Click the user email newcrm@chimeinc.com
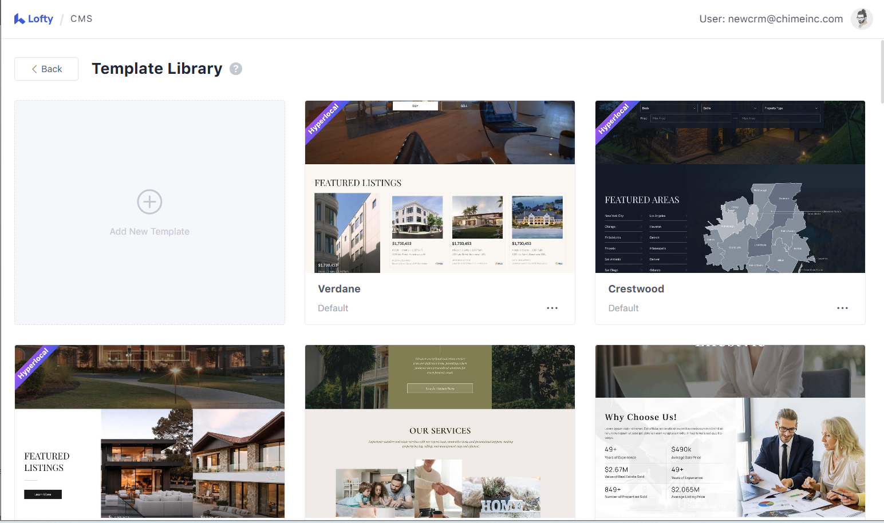The height and width of the screenshot is (523, 884). tap(785, 19)
